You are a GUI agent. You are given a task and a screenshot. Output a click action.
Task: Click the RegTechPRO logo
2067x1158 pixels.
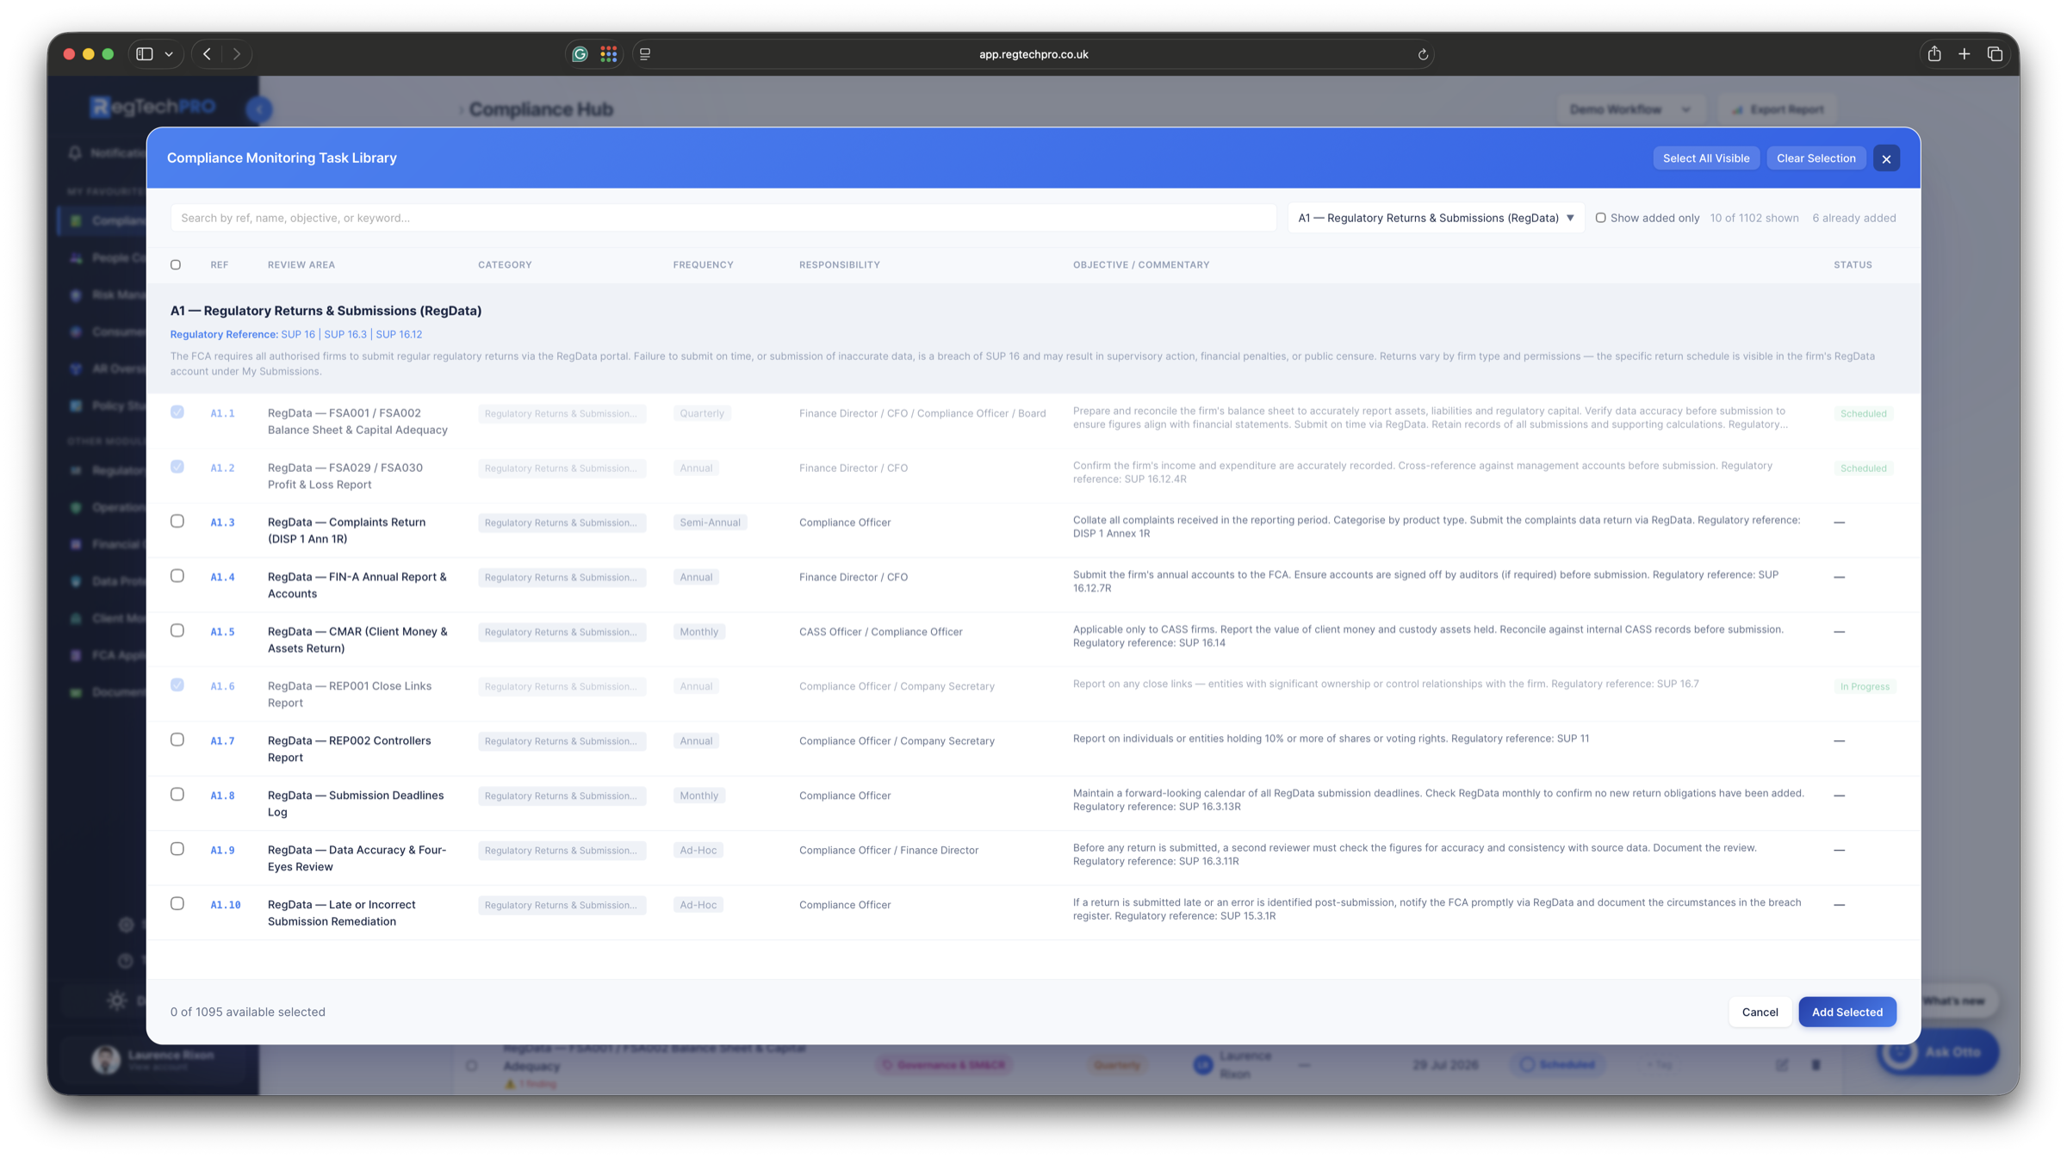point(152,107)
